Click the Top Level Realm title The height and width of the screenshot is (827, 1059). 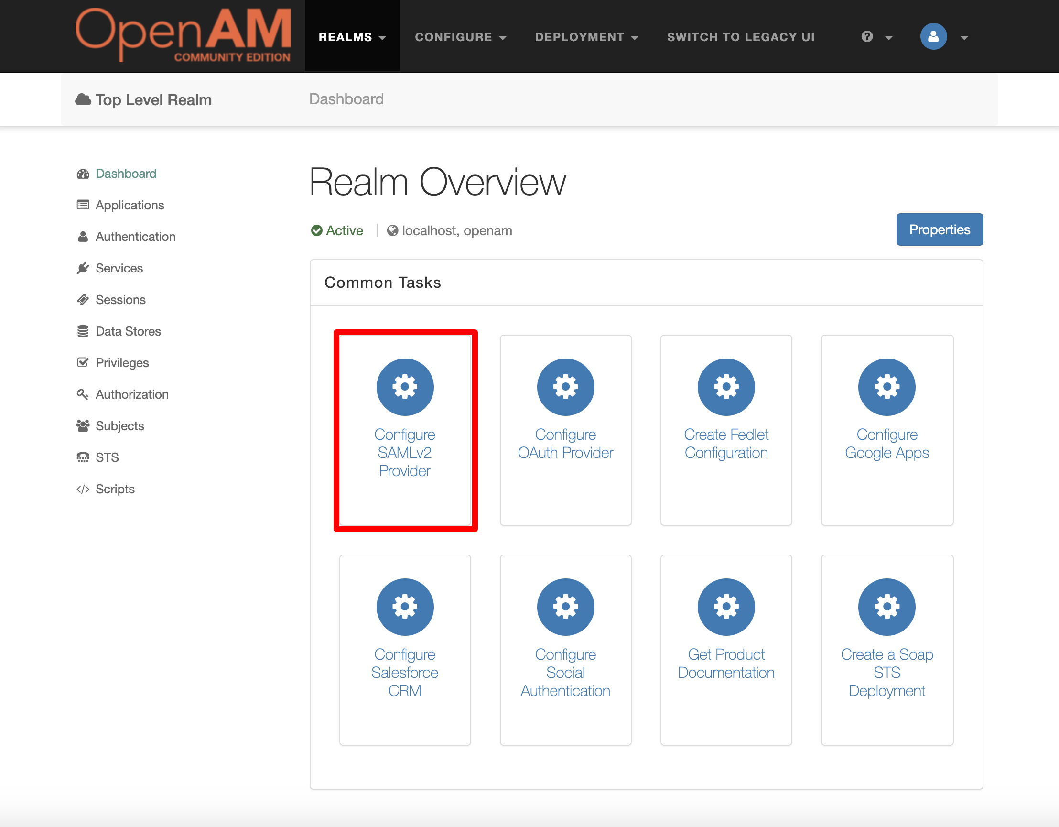[153, 100]
